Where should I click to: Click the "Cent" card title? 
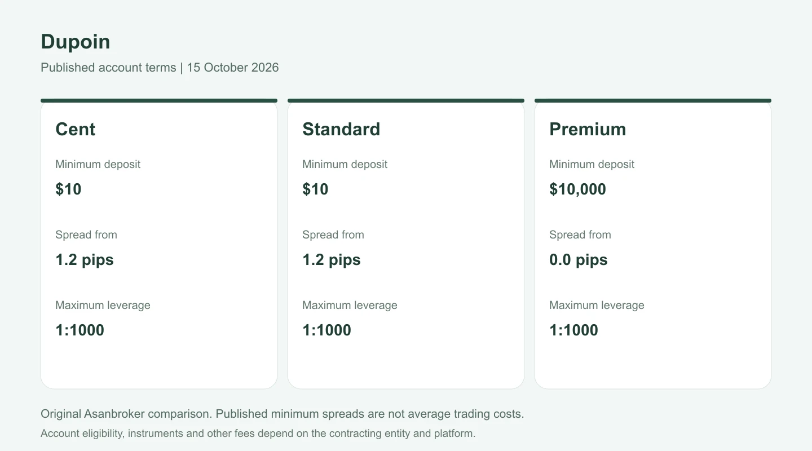tap(76, 129)
